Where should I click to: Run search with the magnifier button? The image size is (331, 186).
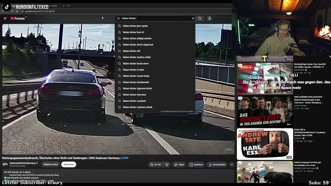200,18
